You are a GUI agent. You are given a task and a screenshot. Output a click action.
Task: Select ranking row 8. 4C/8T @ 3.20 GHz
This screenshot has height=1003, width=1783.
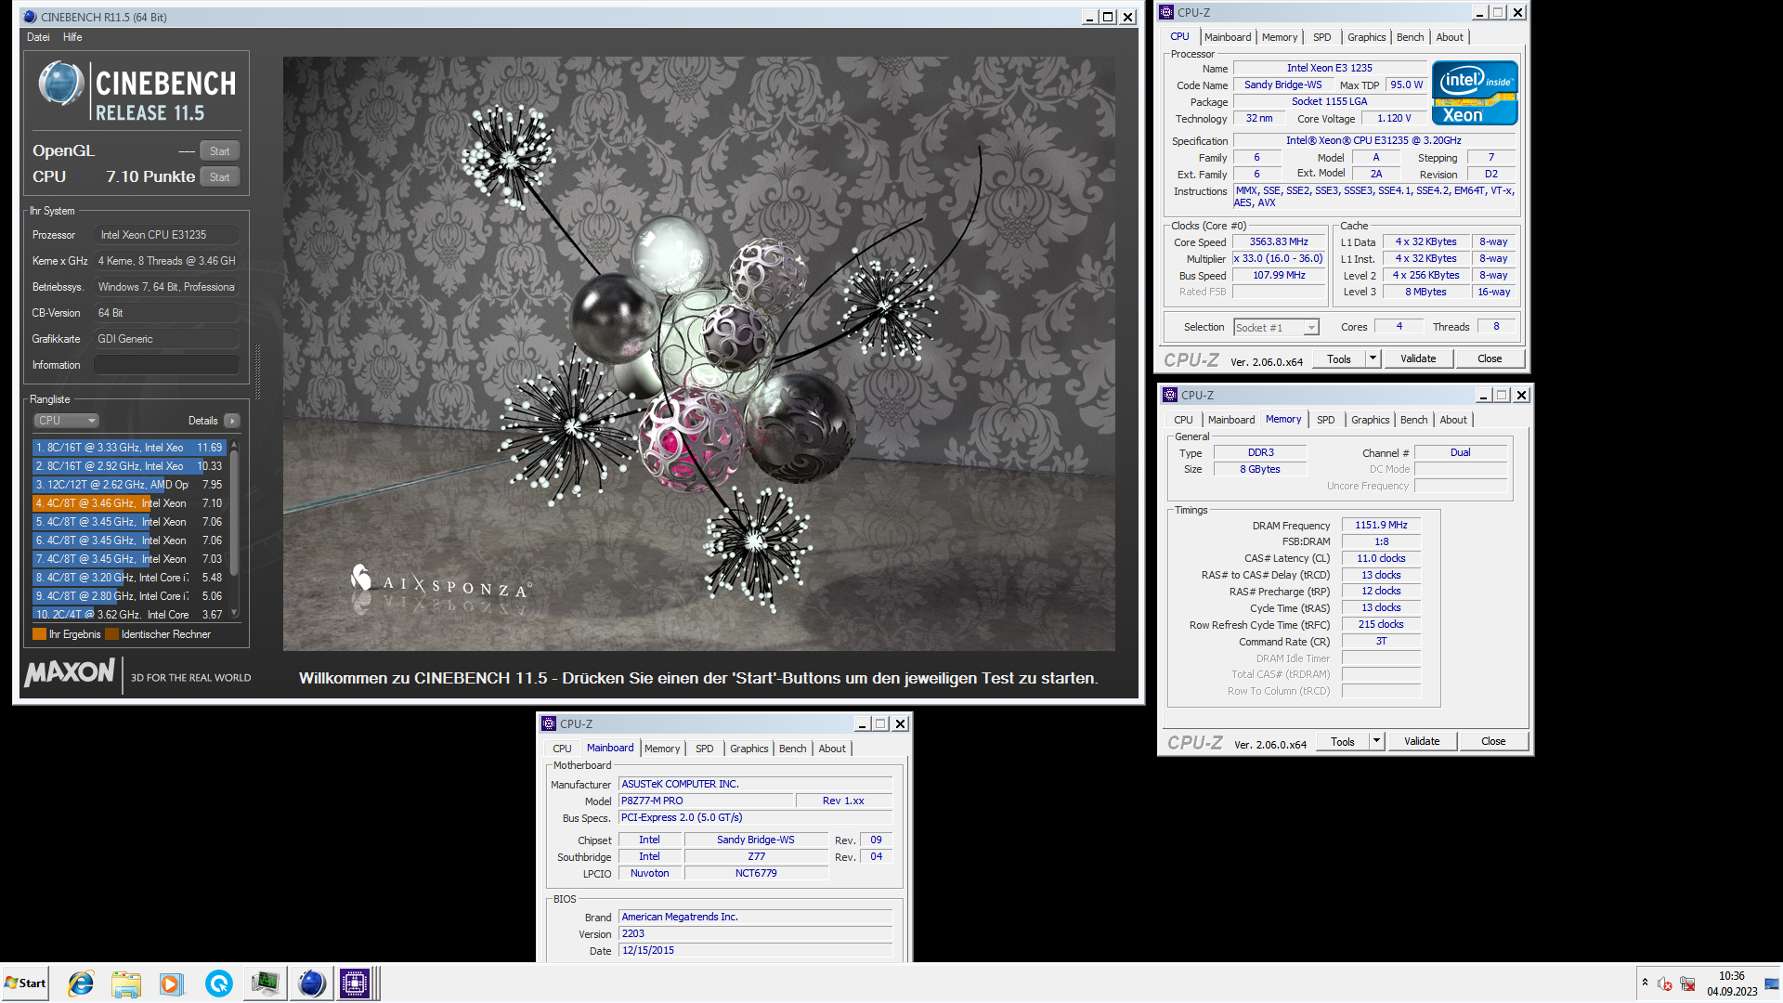[x=129, y=578]
